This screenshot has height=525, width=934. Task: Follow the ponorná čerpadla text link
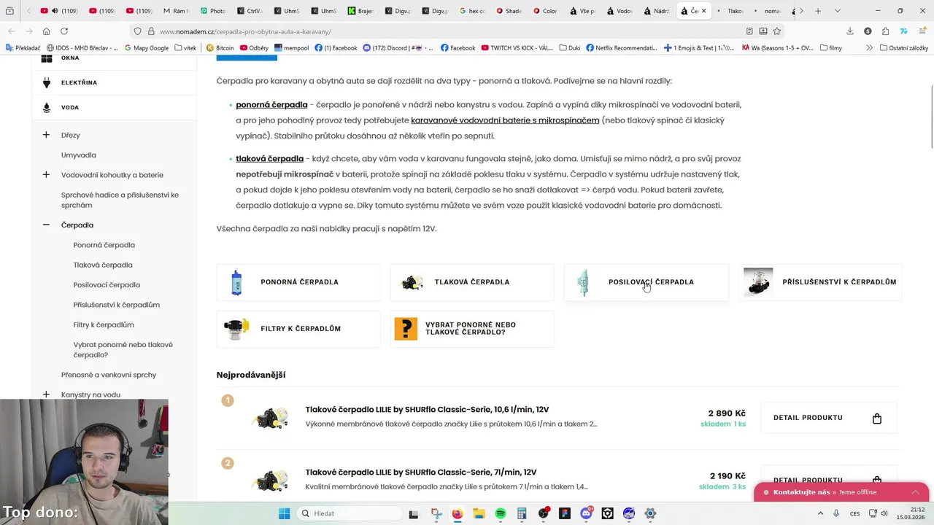(271, 105)
